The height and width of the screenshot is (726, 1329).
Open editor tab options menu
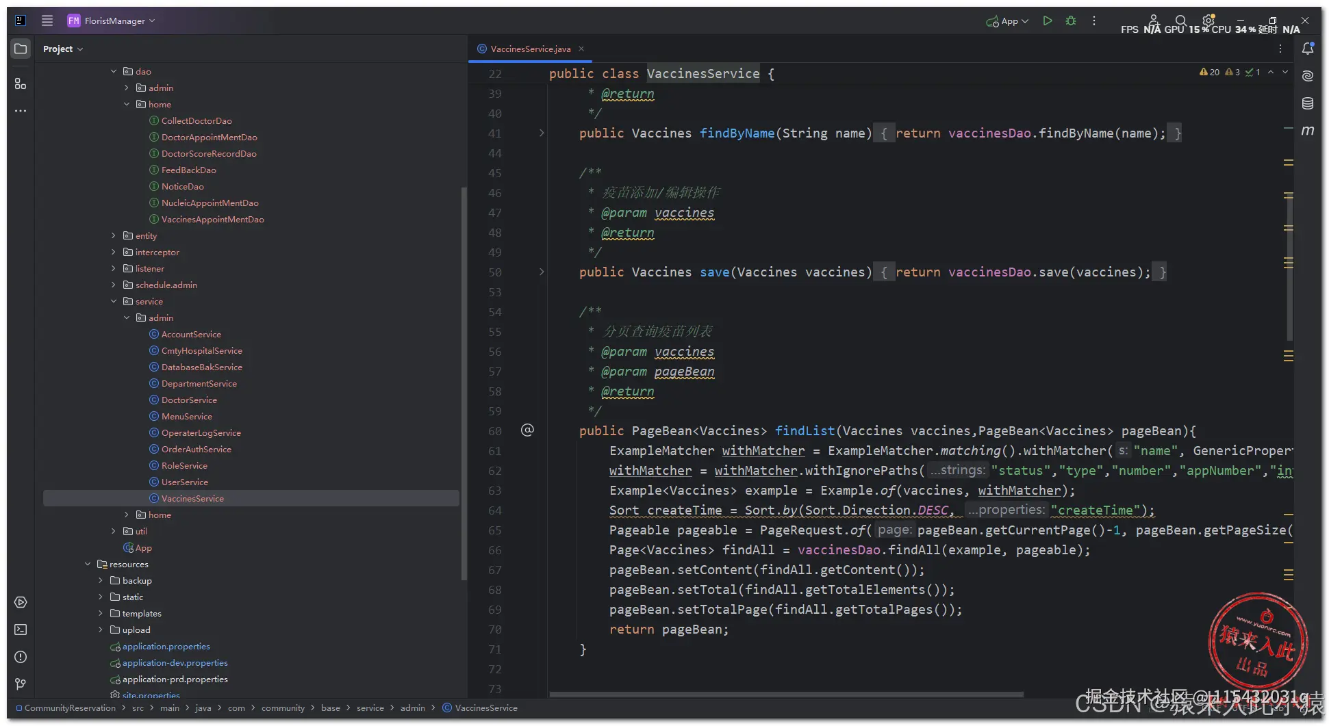tap(1280, 49)
